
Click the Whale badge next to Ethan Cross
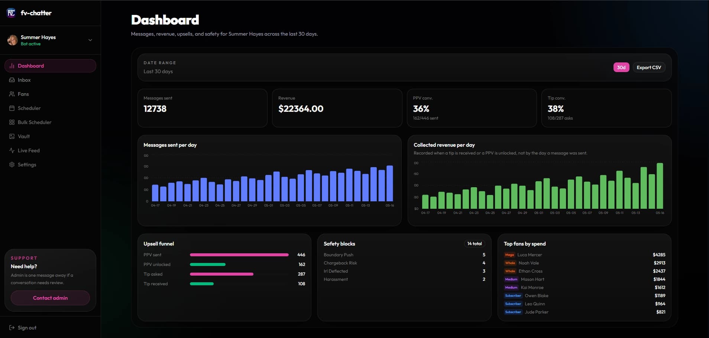pyautogui.click(x=510, y=271)
